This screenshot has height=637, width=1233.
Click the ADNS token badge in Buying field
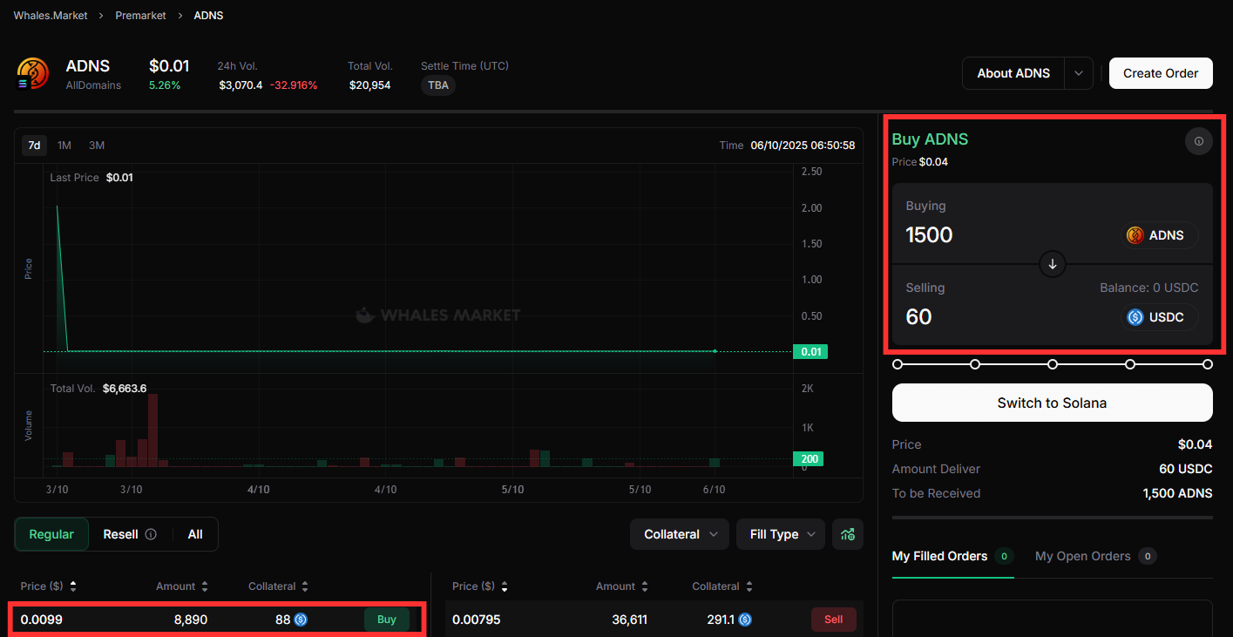(1158, 235)
